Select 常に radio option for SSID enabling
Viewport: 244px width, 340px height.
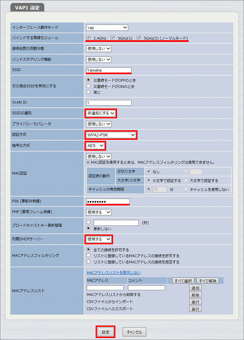(x=88, y=92)
